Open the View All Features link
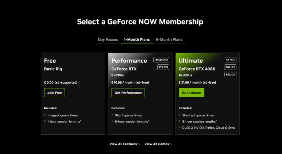The height and width of the screenshot is (154, 282). click(x=125, y=144)
